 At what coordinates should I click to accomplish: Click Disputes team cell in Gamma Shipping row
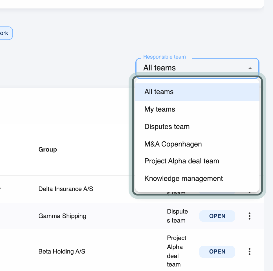[177, 216]
